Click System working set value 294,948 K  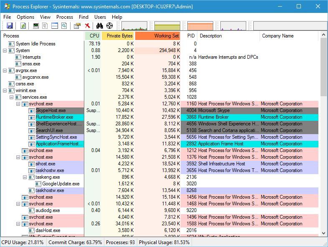169,50
